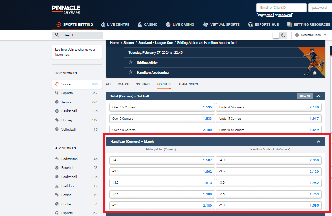This screenshot has height=216, width=332.
Task: Click the Soccer icon in Top Sports
Action: (x=57, y=84)
